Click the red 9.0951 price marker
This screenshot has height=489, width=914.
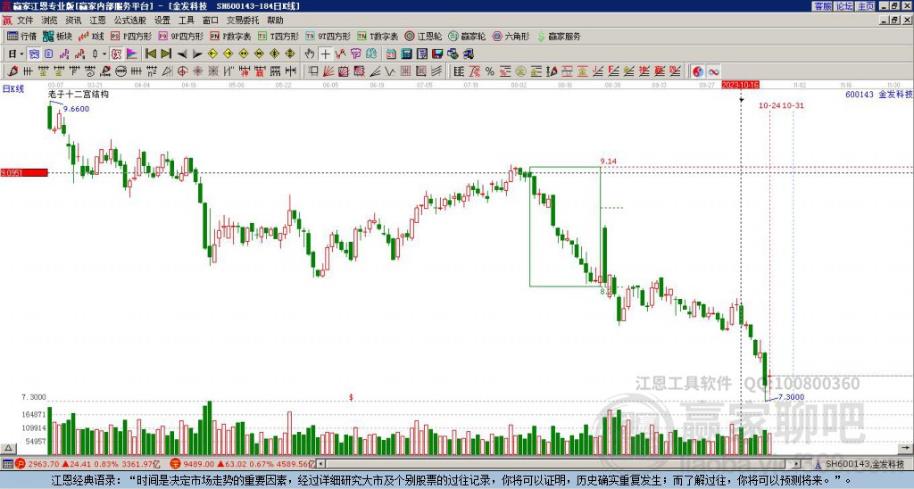pos(24,172)
